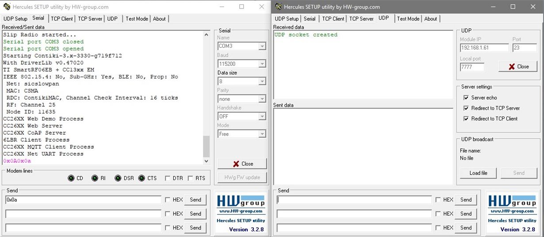Image resolution: width=544 pixels, height=237 pixels.
Task: Click Send on second UDP line
Action: coord(466,214)
